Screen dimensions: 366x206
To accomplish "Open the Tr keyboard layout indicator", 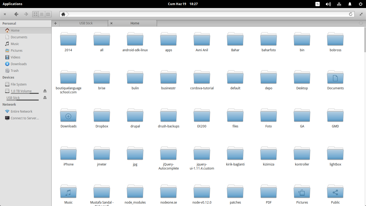I will (x=318, y=4).
